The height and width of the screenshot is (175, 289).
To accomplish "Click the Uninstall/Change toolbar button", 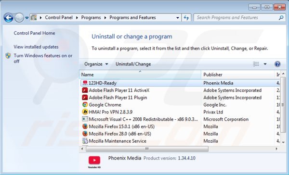I will (x=133, y=64).
